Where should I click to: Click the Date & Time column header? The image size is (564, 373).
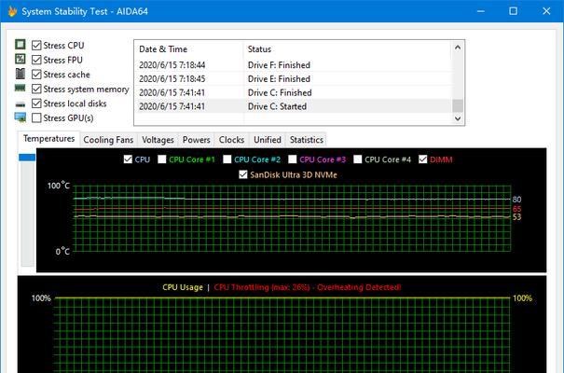point(189,48)
